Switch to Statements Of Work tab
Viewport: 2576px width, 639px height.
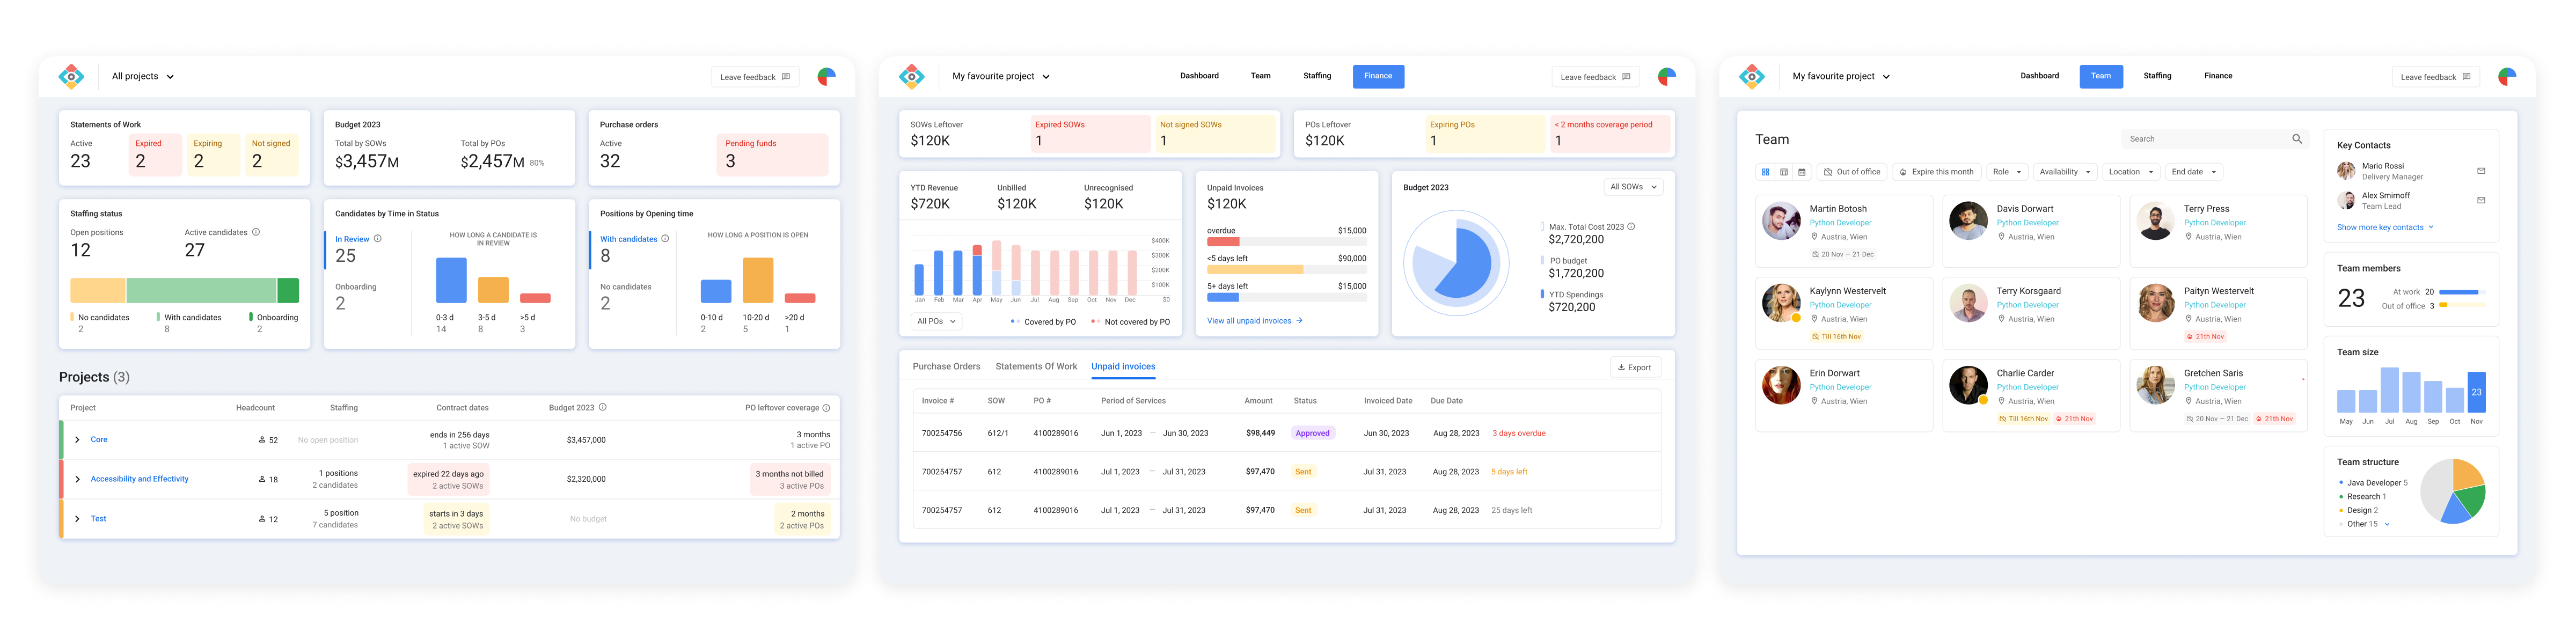[x=1036, y=367]
